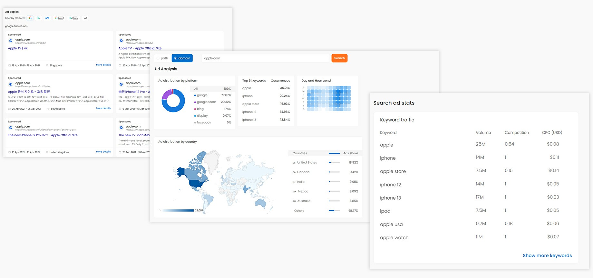Click calendar icon in the South Korea ad
This screenshot has width=593, height=278.
click(x=9, y=109)
